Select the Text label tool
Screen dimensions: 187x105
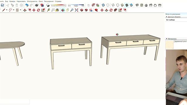(x=53, y=10)
